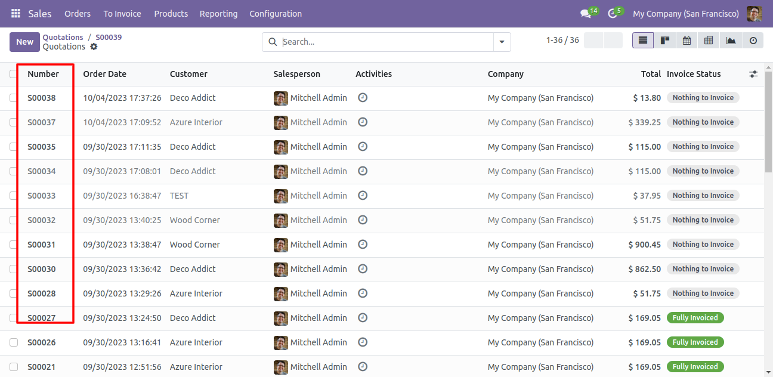Open the activities clock icon with 5 badge
773x377 pixels.
tap(615, 13)
